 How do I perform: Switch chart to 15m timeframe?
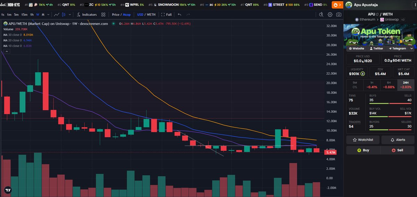(x=24, y=15)
